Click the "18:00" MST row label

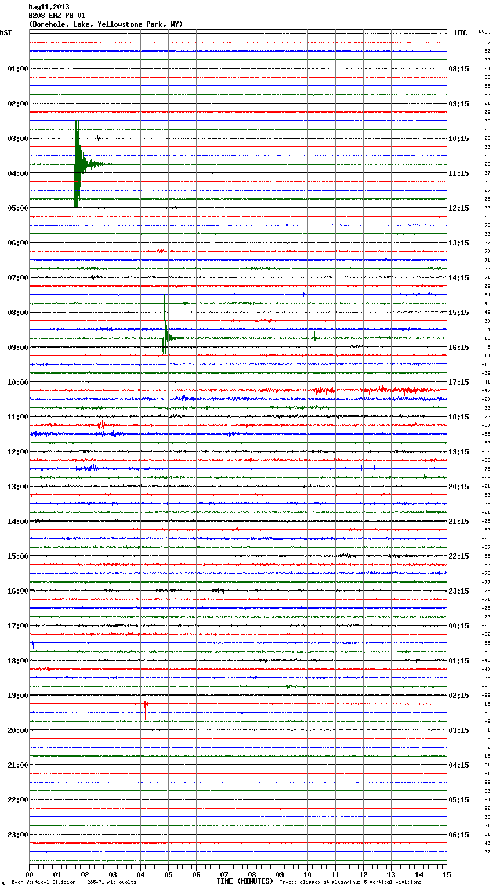(x=18, y=661)
